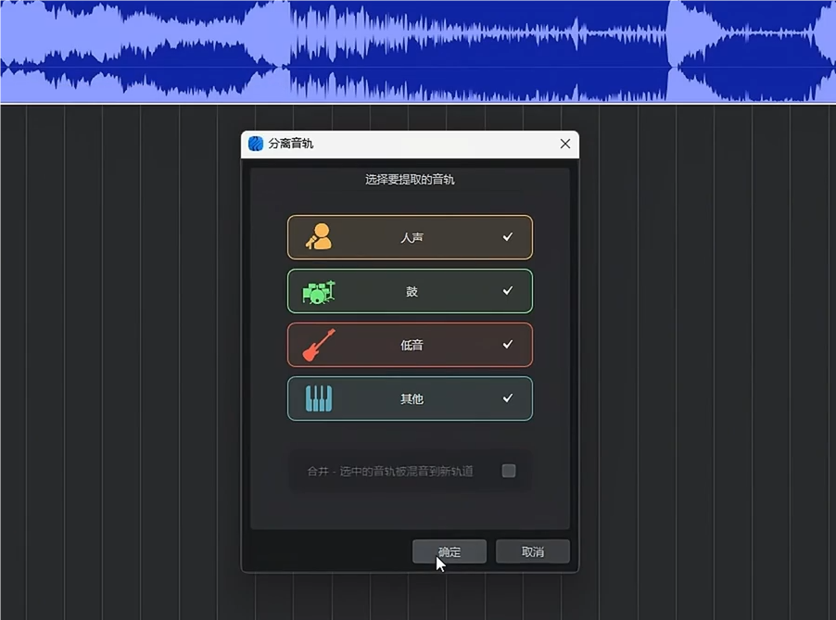
Task: Select the 其他 track label
Action: click(412, 399)
